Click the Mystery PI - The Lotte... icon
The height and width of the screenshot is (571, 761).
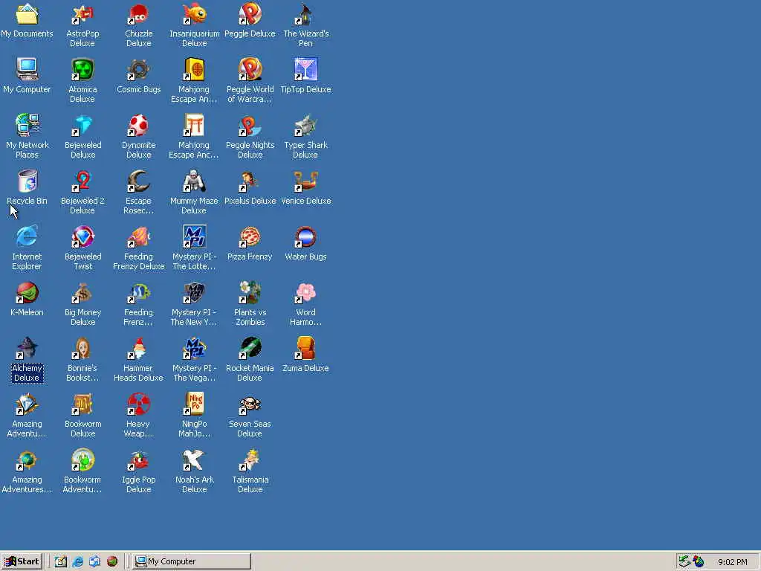pos(195,237)
